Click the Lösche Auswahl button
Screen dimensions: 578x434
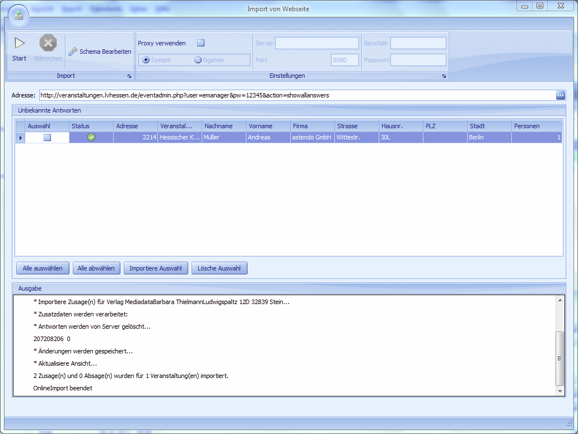(x=219, y=268)
